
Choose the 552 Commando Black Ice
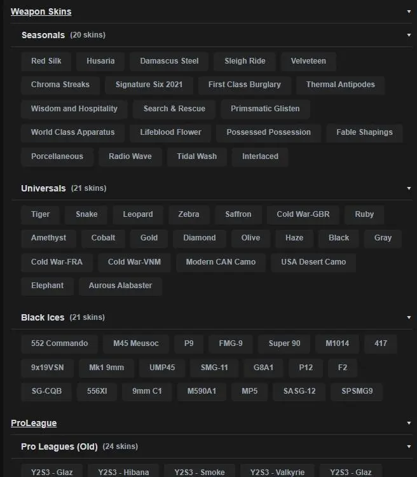click(59, 343)
